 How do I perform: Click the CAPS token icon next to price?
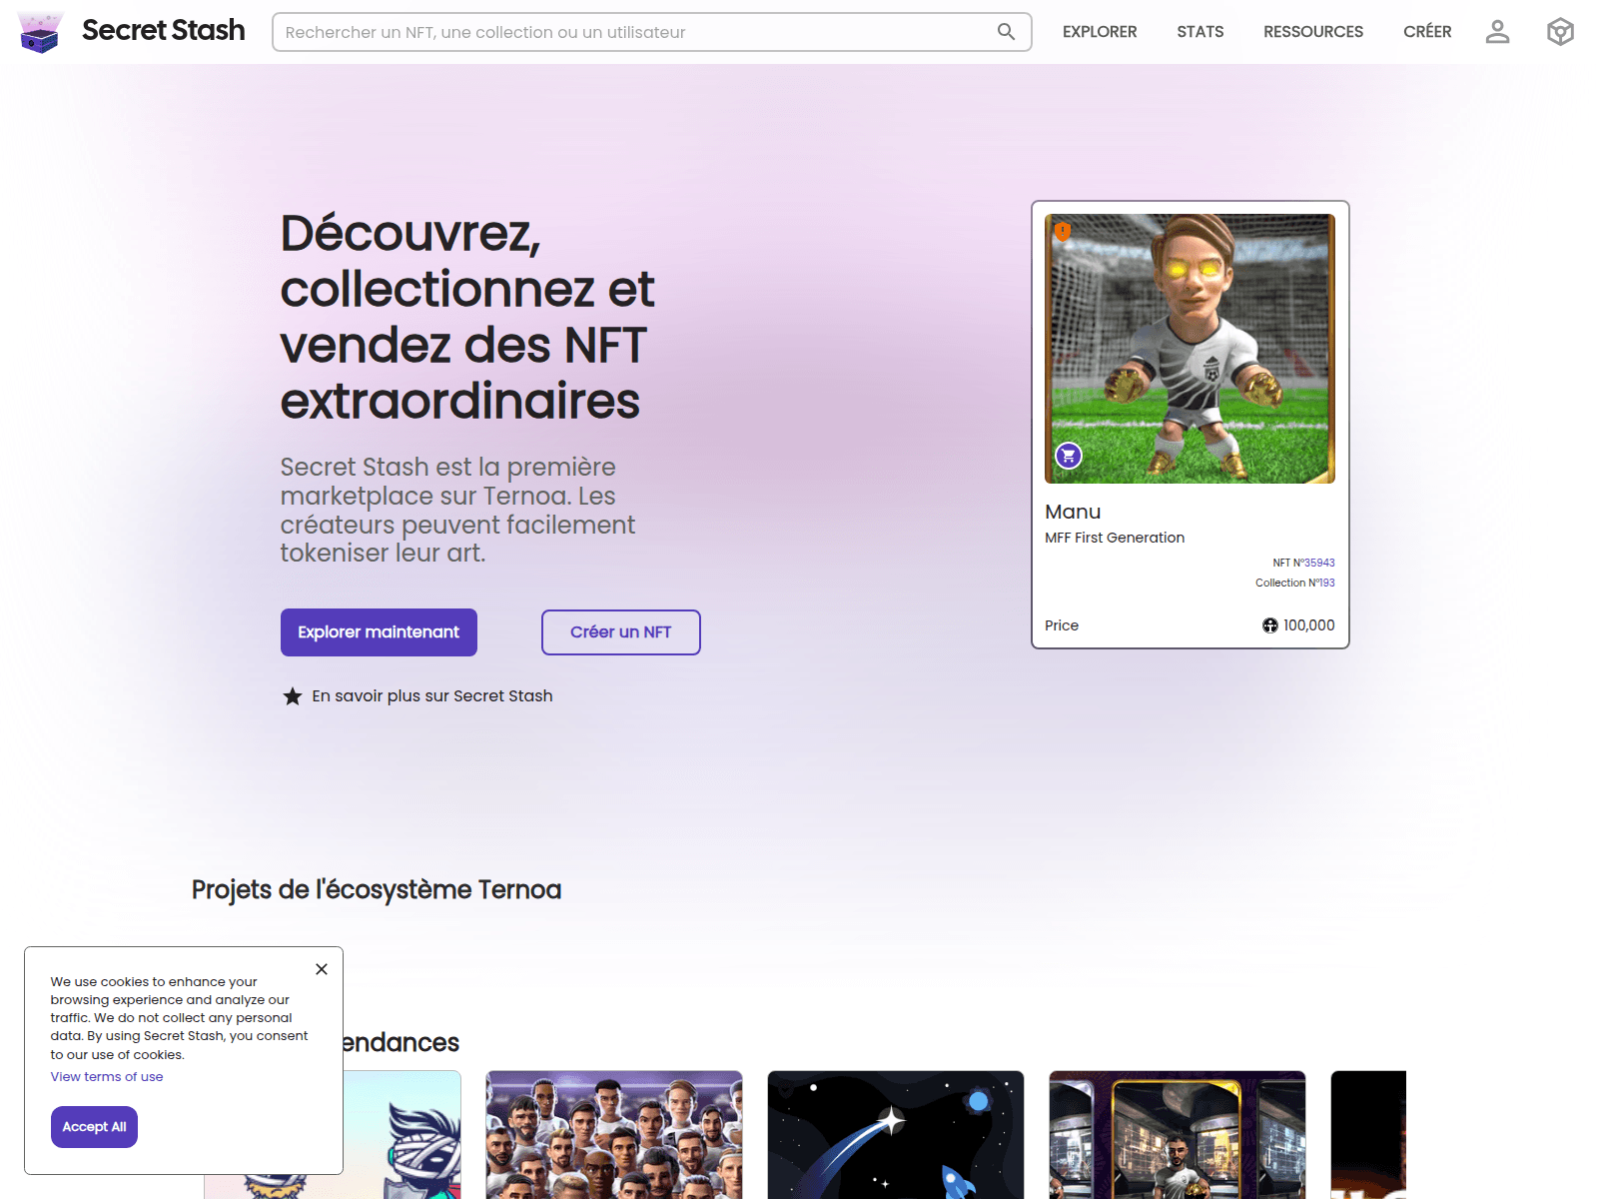coord(1269,625)
